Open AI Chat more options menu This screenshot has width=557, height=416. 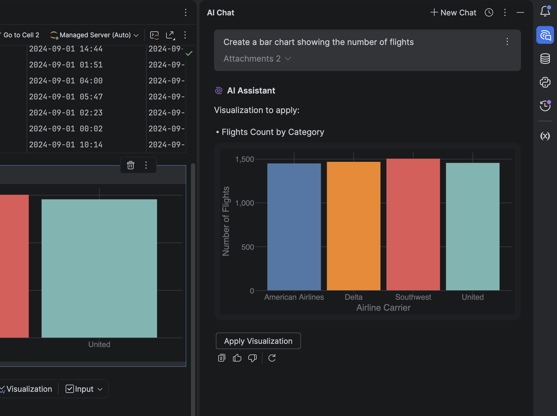pyautogui.click(x=505, y=12)
